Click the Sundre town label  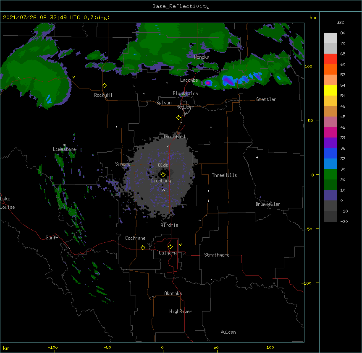click(123, 164)
